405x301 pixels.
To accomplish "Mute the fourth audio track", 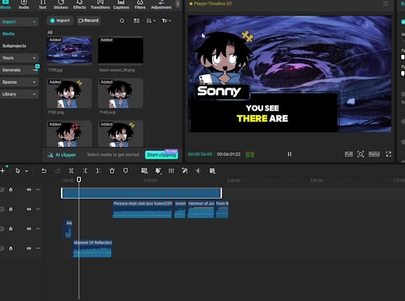I will coord(29,249).
